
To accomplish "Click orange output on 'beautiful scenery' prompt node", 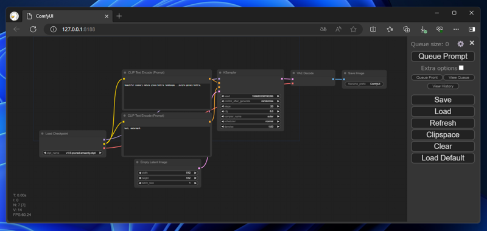I will 209,79.
